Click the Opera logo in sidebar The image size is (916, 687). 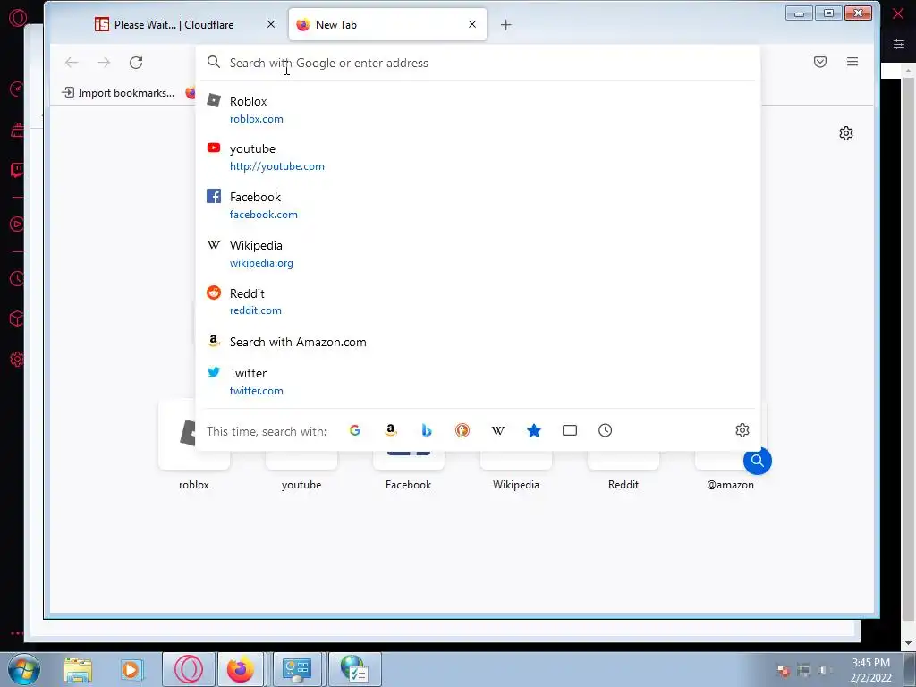pyautogui.click(x=18, y=18)
